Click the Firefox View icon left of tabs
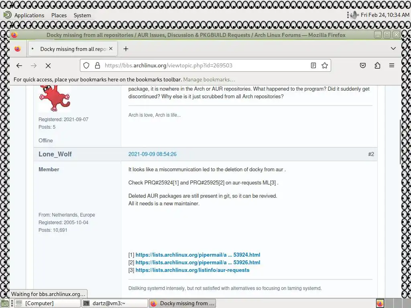This screenshot has height=308, width=411. 18,49
